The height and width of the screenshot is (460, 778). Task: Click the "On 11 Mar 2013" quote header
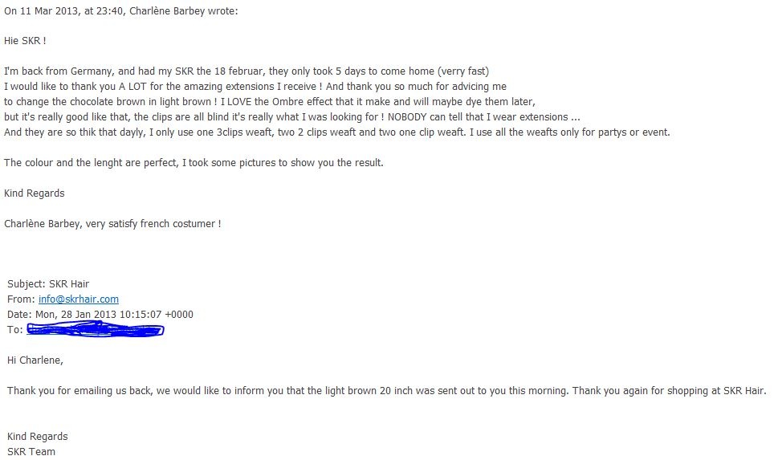(x=120, y=11)
